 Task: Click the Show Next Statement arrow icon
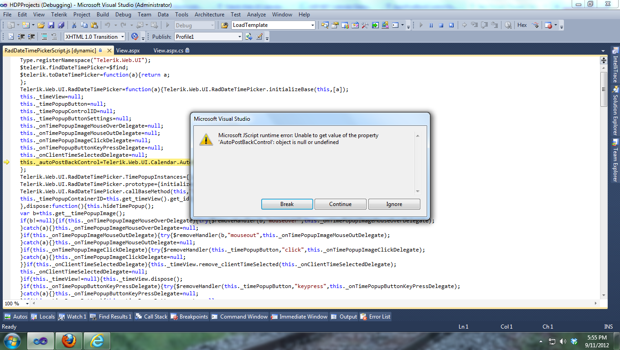pyautogui.click(x=464, y=25)
